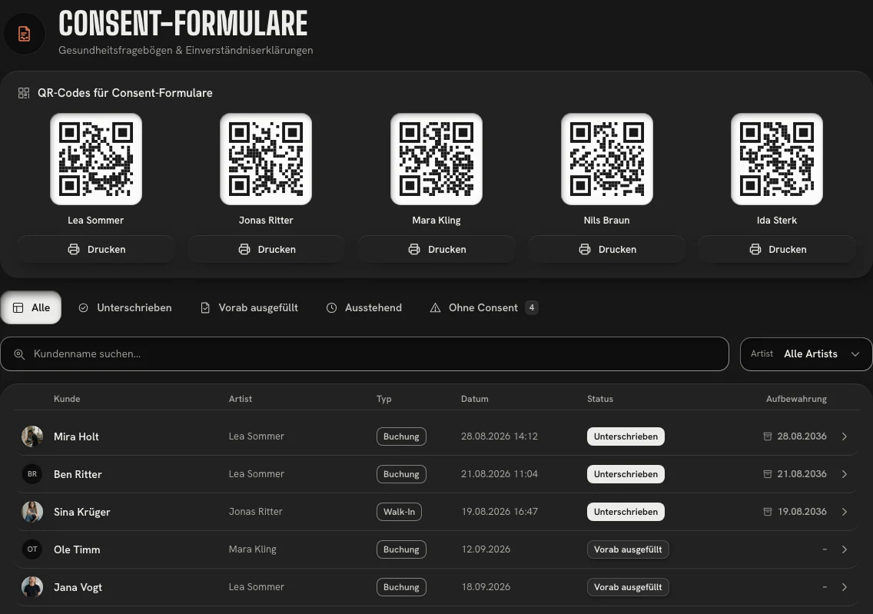The height and width of the screenshot is (614, 873).
Task: Click the date 18.09.2026 for Jana Vogt
Action: (x=486, y=587)
